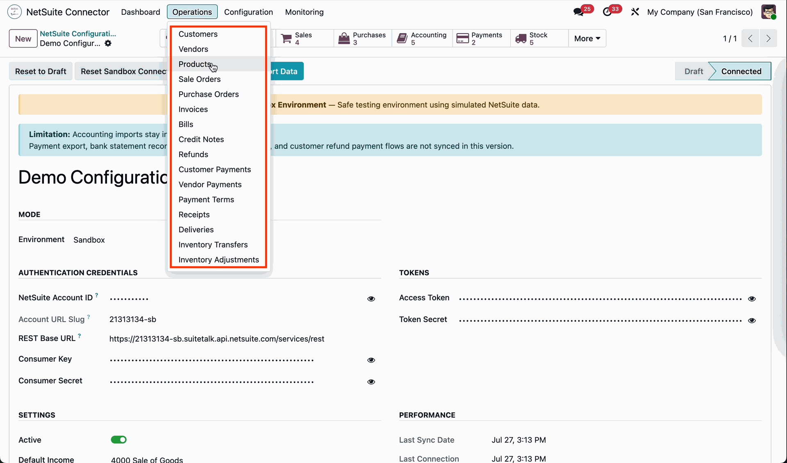
Task: Click the debug tools wrench icon
Action: click(635, 12)
